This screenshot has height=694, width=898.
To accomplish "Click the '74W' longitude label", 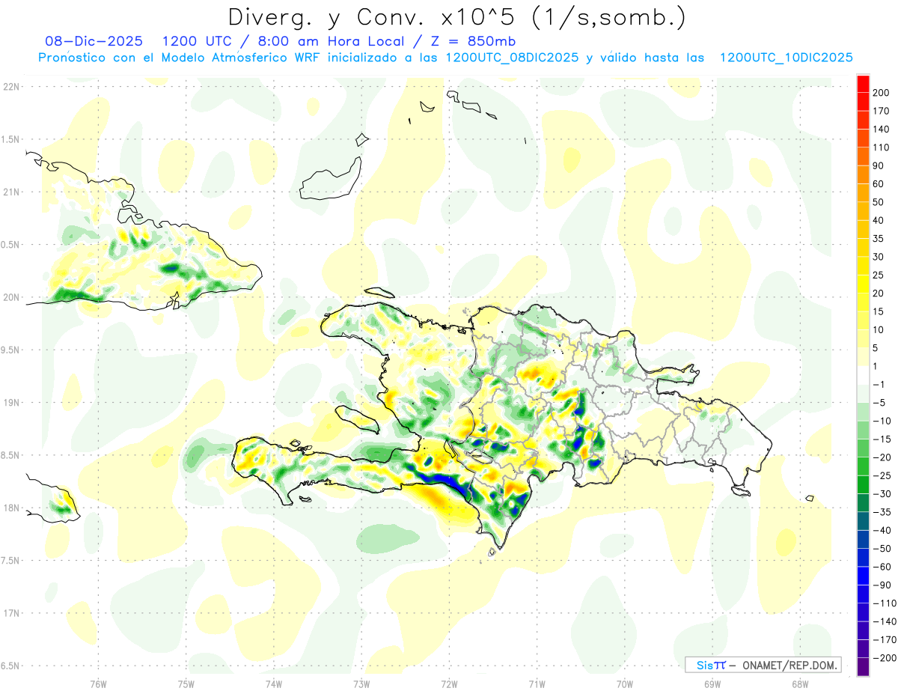I will 274,684.
